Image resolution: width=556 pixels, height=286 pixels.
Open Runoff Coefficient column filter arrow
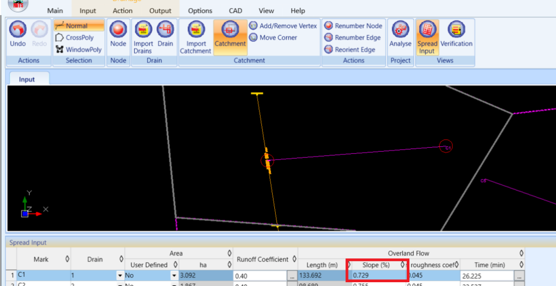294,259
